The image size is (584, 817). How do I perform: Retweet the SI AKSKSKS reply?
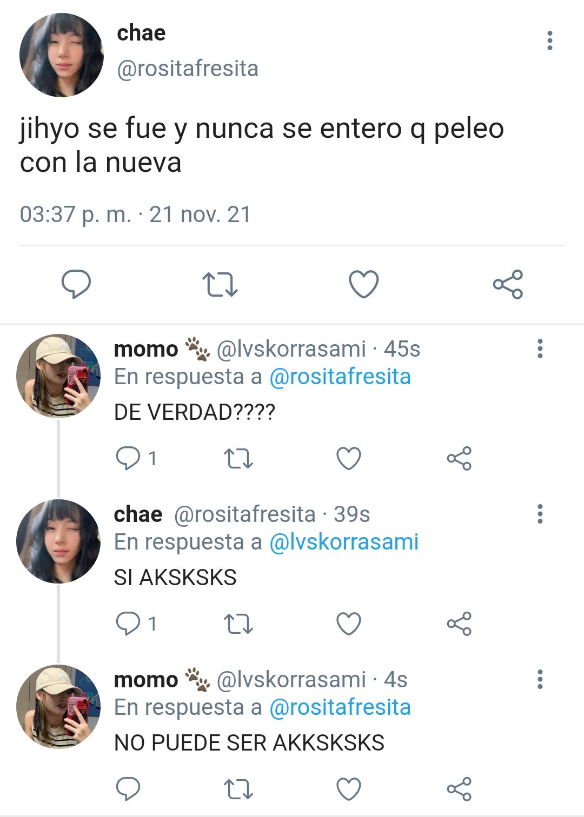point(238,624)
